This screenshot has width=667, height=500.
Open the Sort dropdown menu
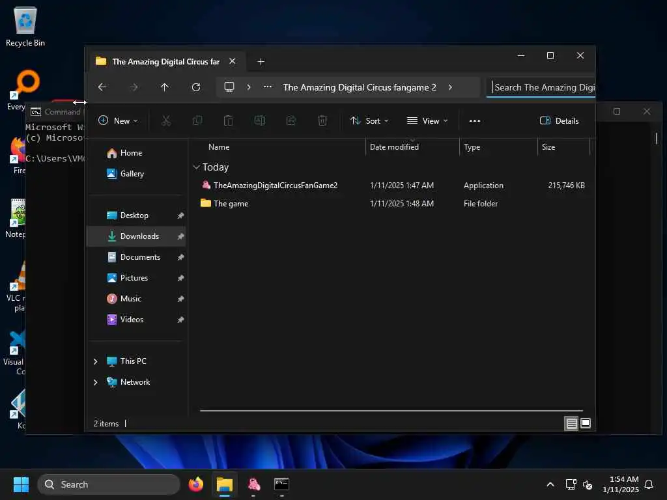(x=369, y=120)
